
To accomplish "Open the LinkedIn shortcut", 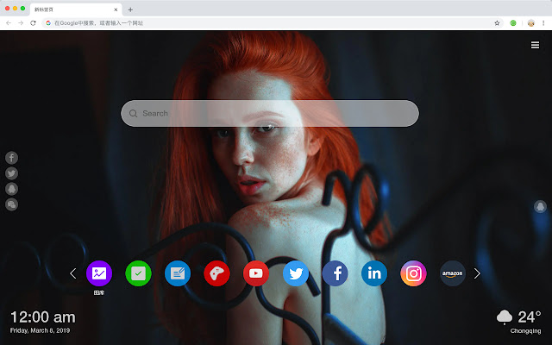I will [374, 273].
